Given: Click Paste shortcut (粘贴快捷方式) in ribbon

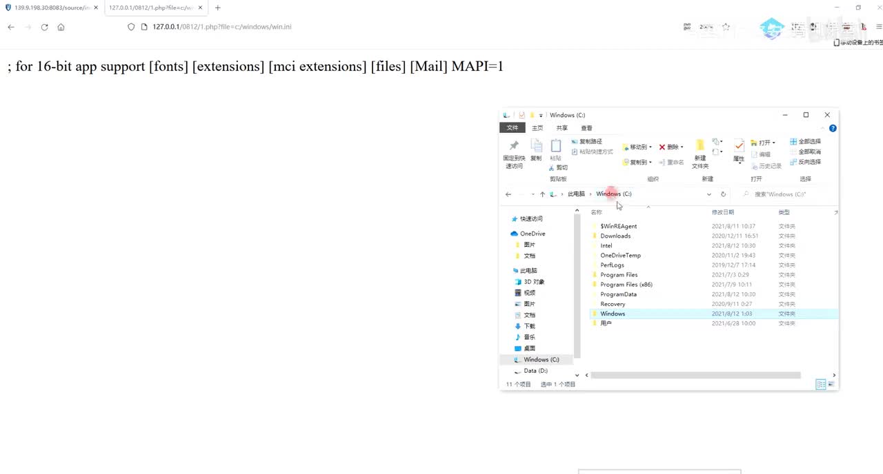Looking at the screenshot, I should point(592,152).
